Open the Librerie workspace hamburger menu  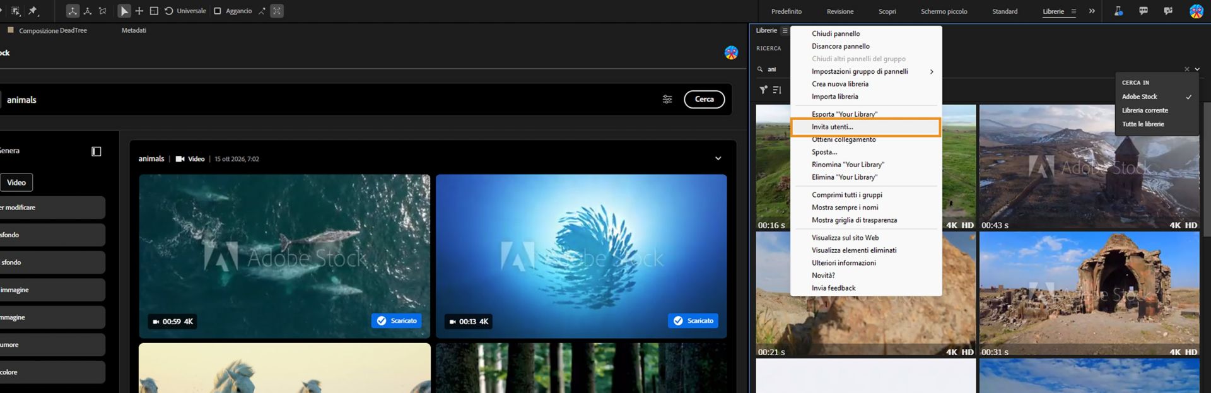coord(1074,11)
